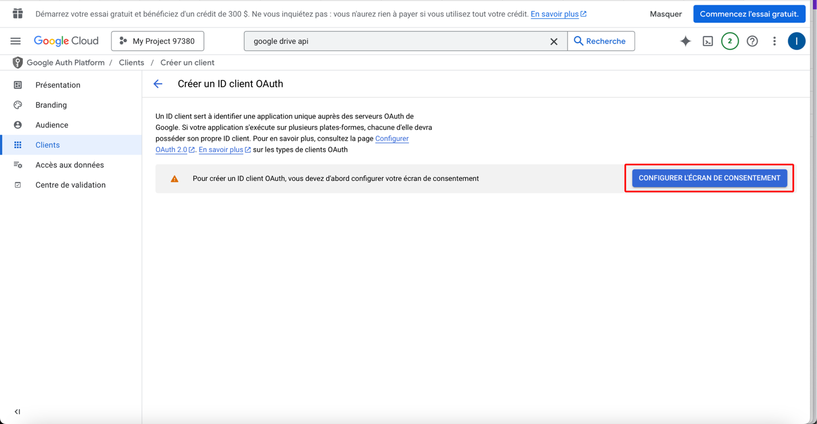The width and height of the screenshot is (817, 424).
Task: Collapse the left sidebar panel
Action: tap(17, 412)
